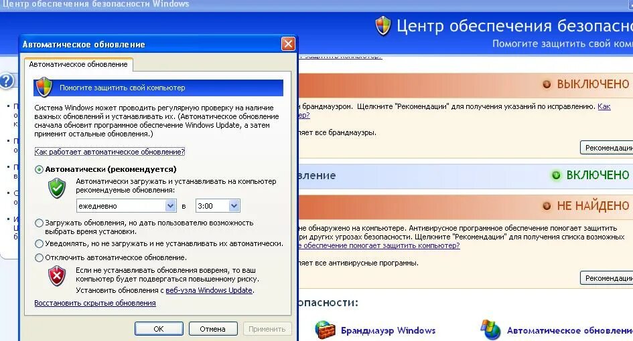Click the blue help question mark icon
Viewport: 633px width, 341px height.
point(7,81)
